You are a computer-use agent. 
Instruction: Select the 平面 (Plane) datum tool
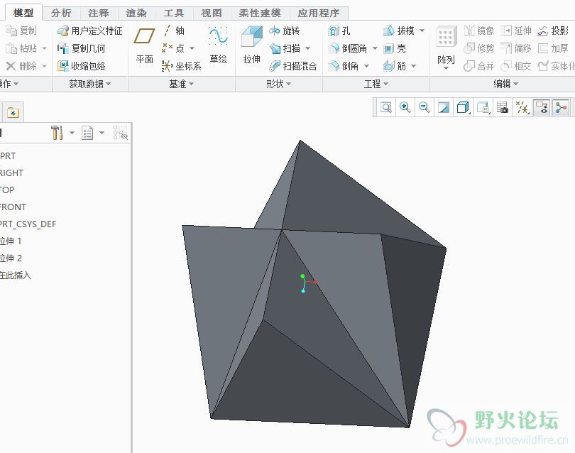[144, 45]
